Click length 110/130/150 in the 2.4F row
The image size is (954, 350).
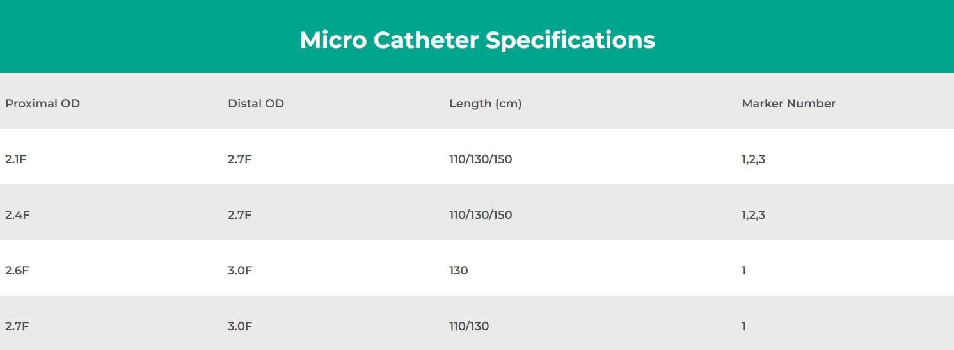[481, 215]
